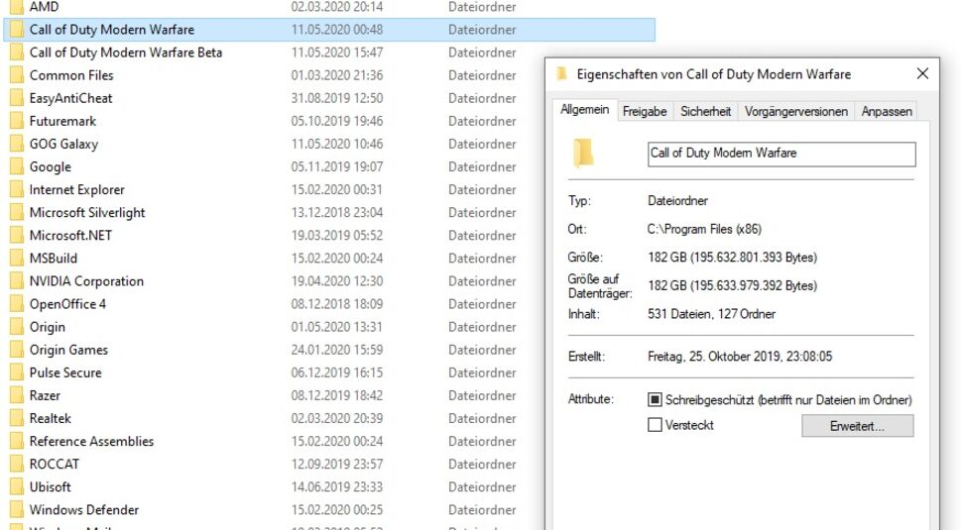The image size is (961, 530).
Task: Switch to the Freigabe tab
Action: point(645,112)
